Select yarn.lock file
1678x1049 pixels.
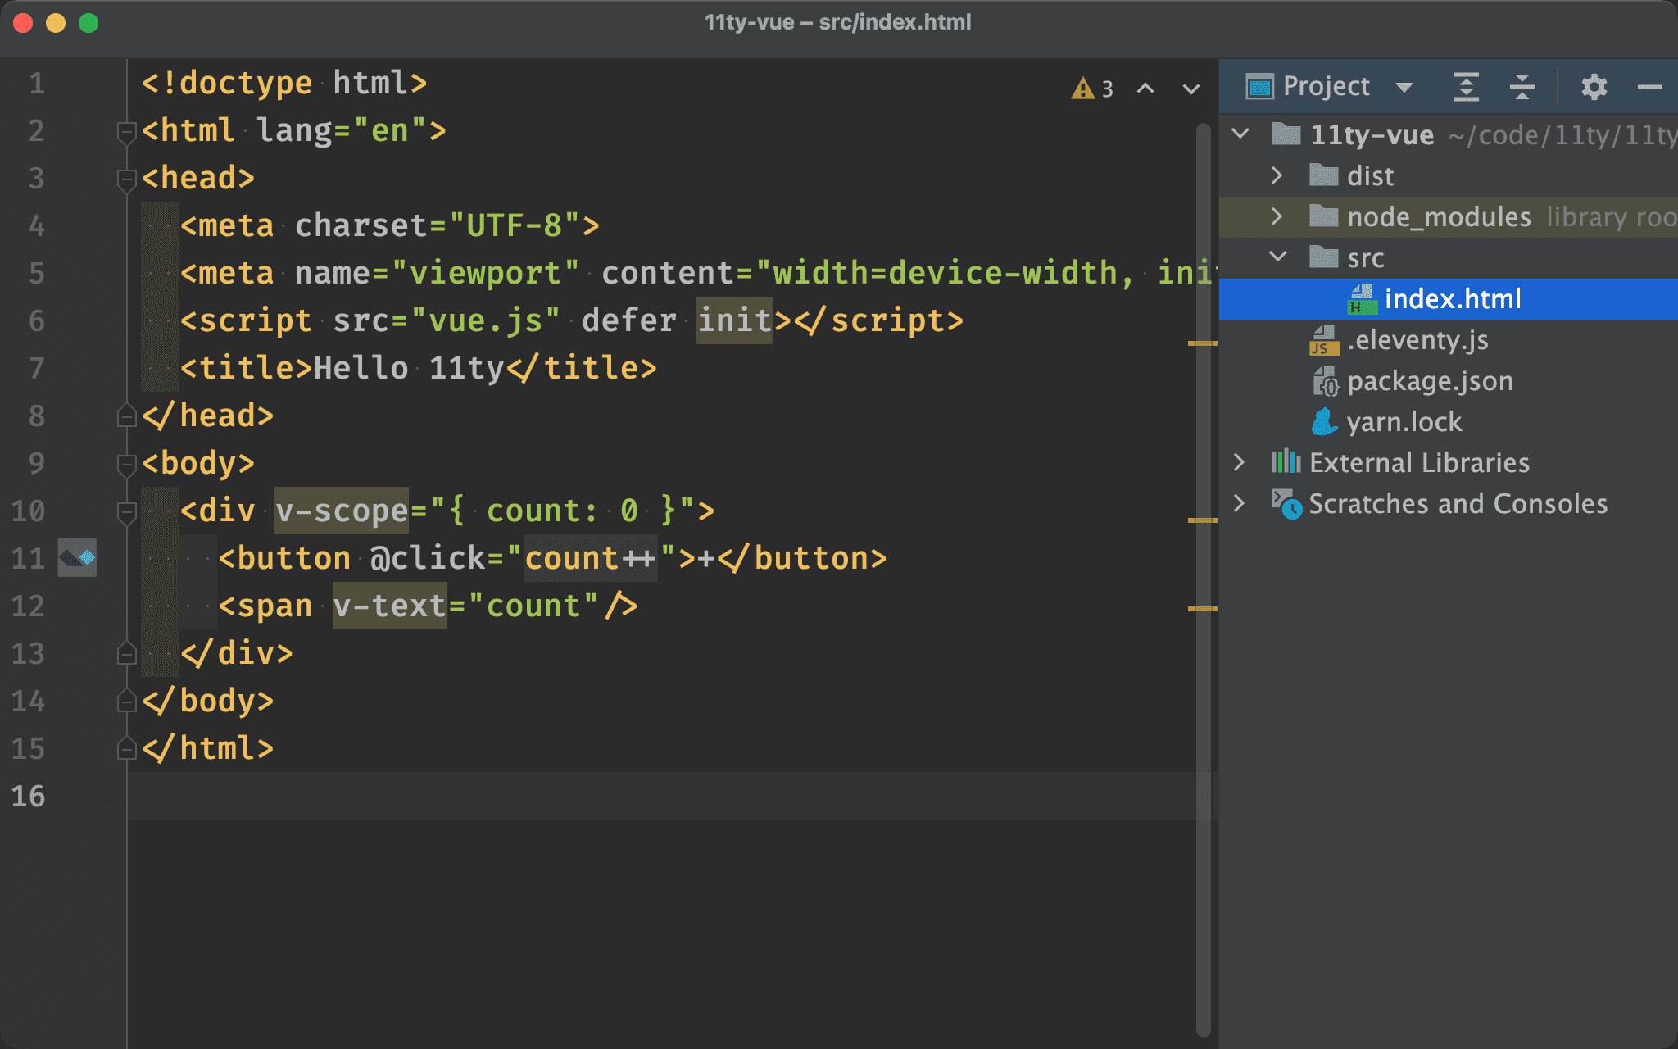coord(1404,421)
